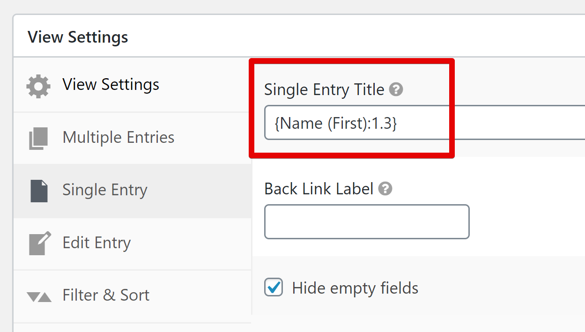Select the View Settings sidebar item

111,85
